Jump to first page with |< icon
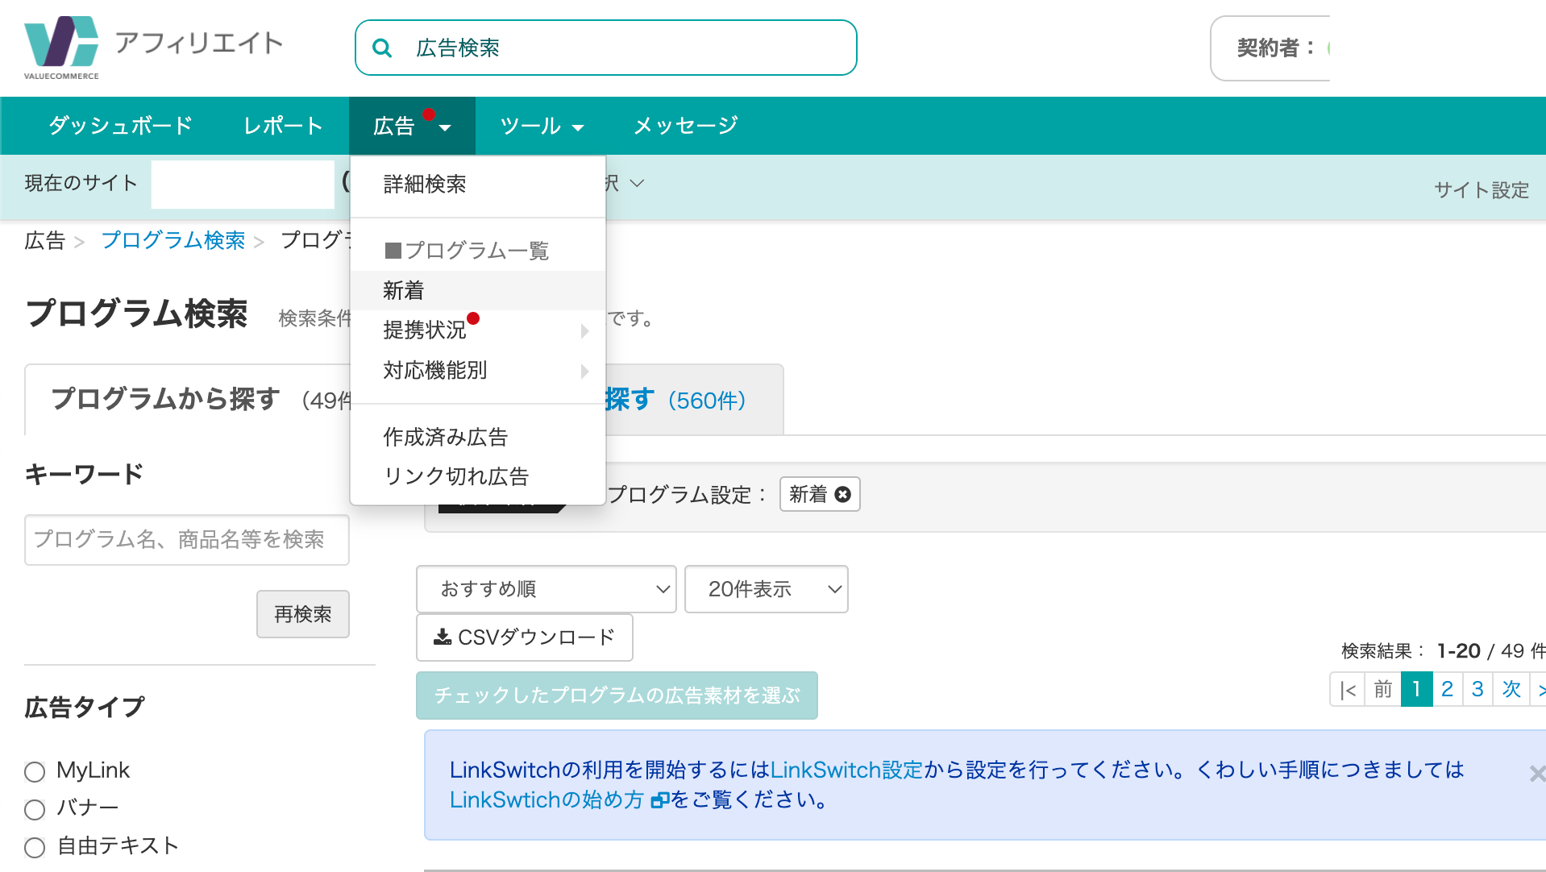Screen dimensions: 1546x872 pos(1348,690)
